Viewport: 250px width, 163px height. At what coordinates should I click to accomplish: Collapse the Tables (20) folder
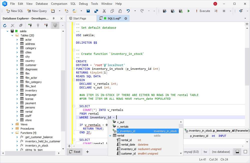[x=12, y=35]
